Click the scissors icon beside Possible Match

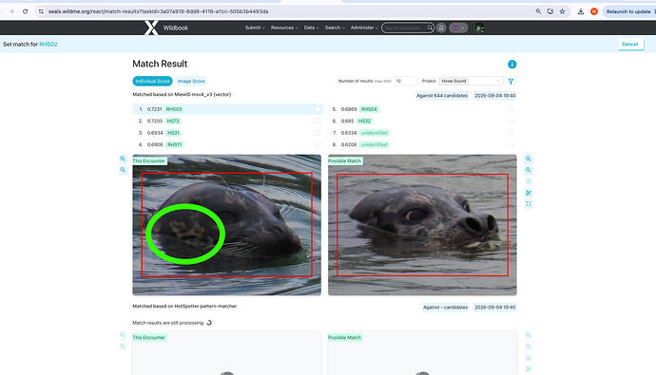coord(529,193)
